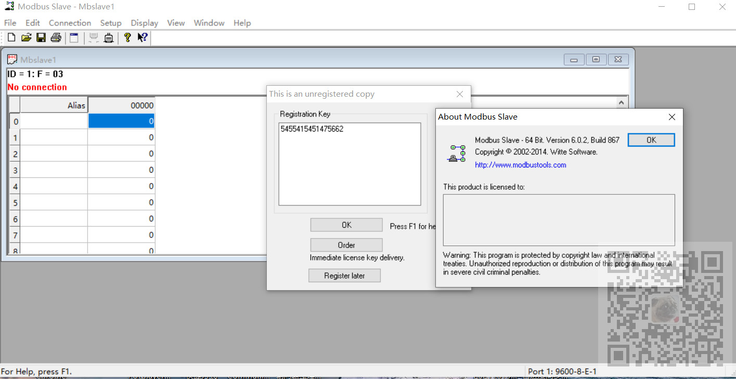Image resolution: width=736 pixels, height=379 pixels.
Task: Activate context help arrow-question icon
Action: [143, 37]
